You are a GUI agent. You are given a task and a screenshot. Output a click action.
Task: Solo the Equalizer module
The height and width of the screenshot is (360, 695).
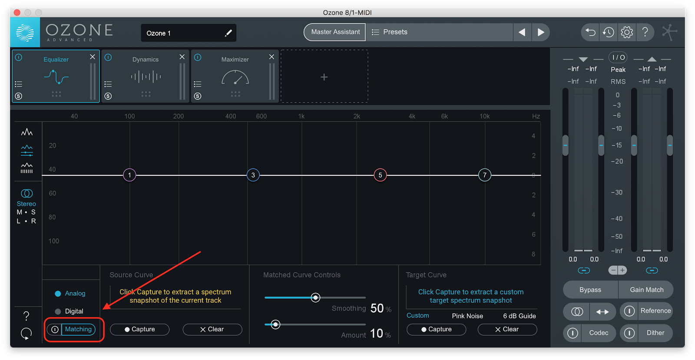tap(19, 96)
